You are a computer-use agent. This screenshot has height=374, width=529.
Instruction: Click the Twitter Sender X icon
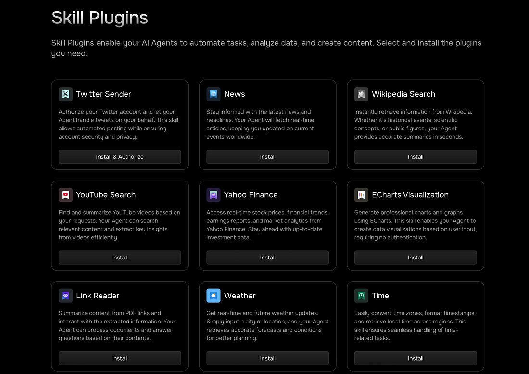click(65, 94)
